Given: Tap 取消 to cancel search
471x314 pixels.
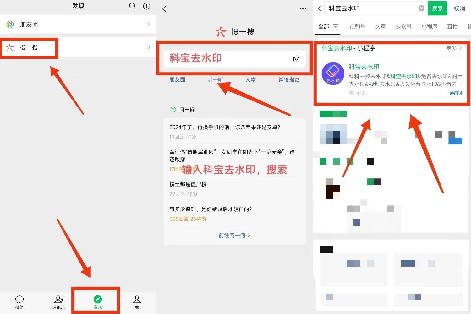Looking at the screenshot, I should pos(459,8).
